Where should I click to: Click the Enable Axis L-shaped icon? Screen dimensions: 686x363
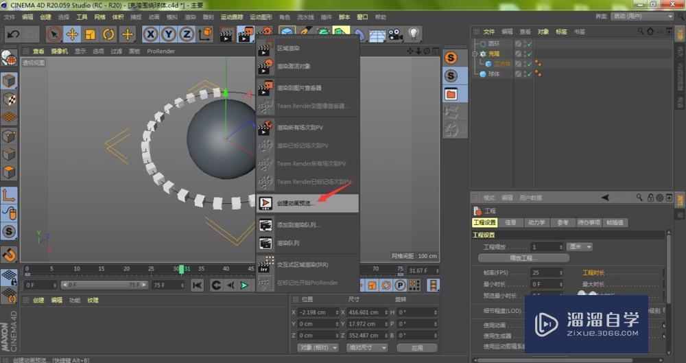tap(9, 196)
